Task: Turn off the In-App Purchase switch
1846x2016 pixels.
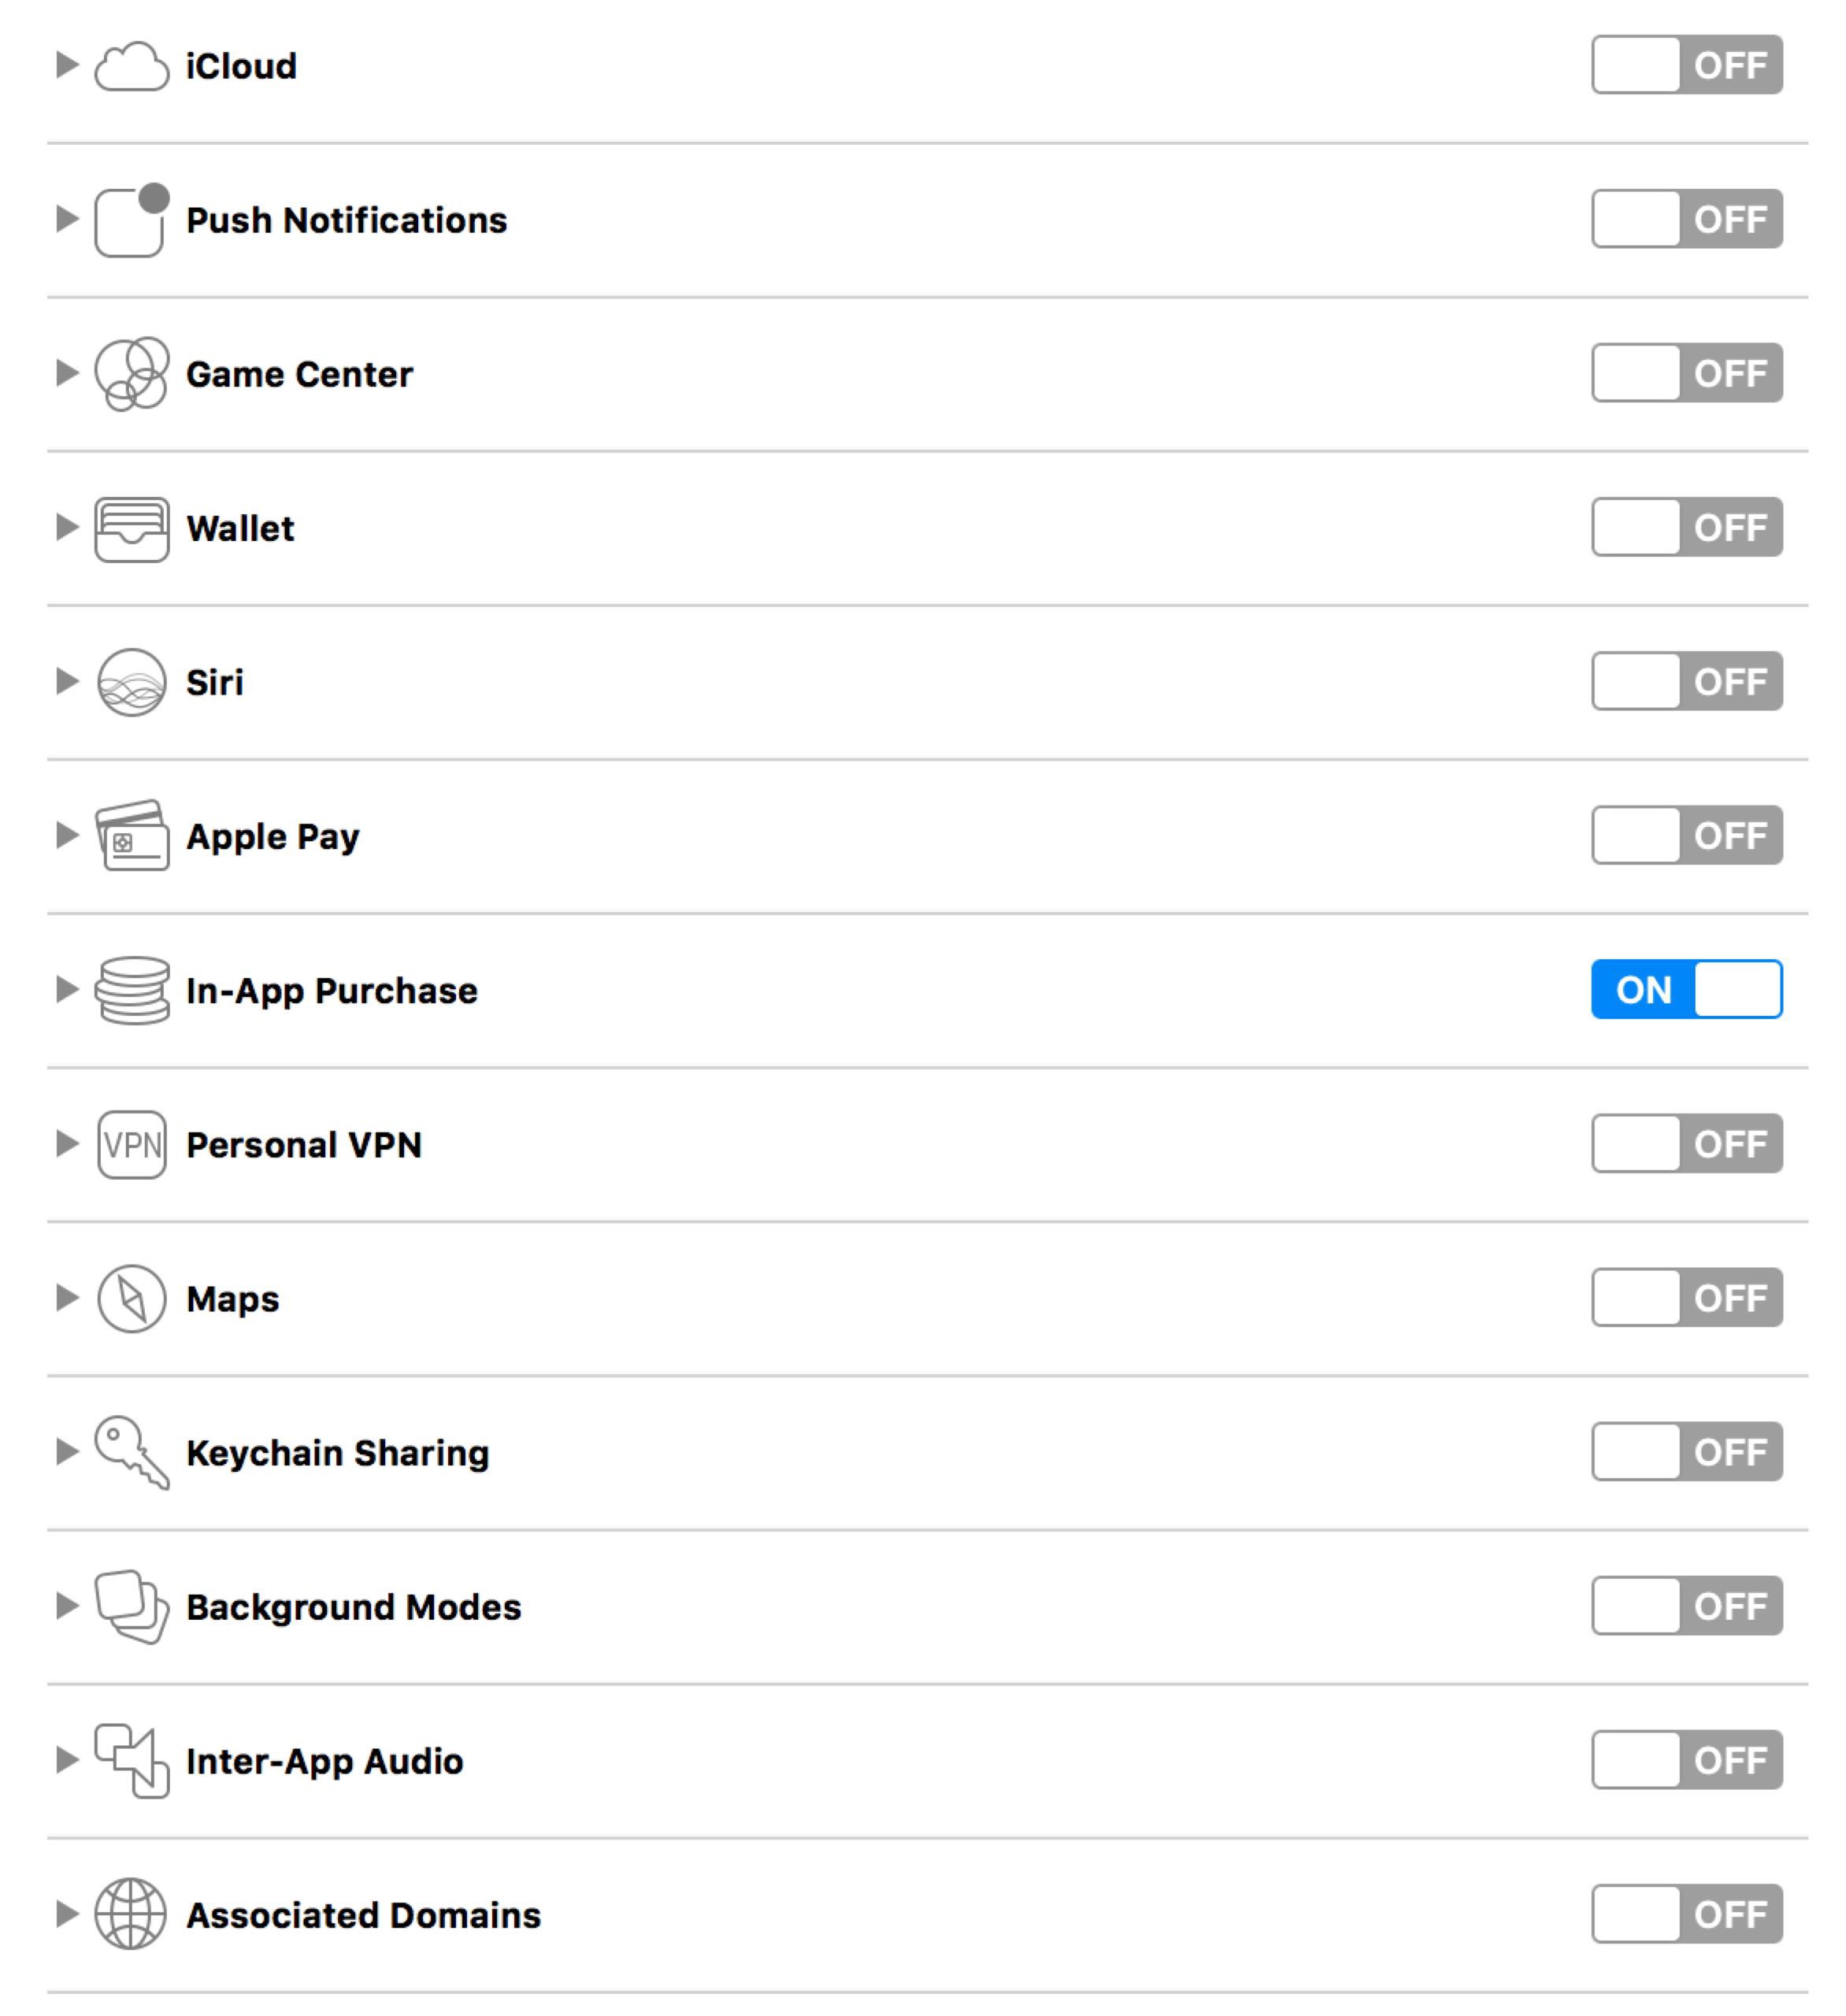Action: 1686,989
